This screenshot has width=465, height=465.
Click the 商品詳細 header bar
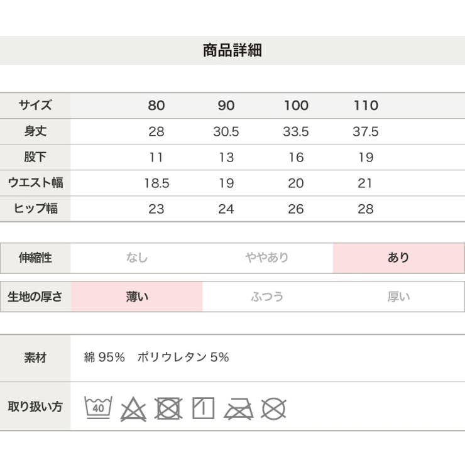point(232,50)
